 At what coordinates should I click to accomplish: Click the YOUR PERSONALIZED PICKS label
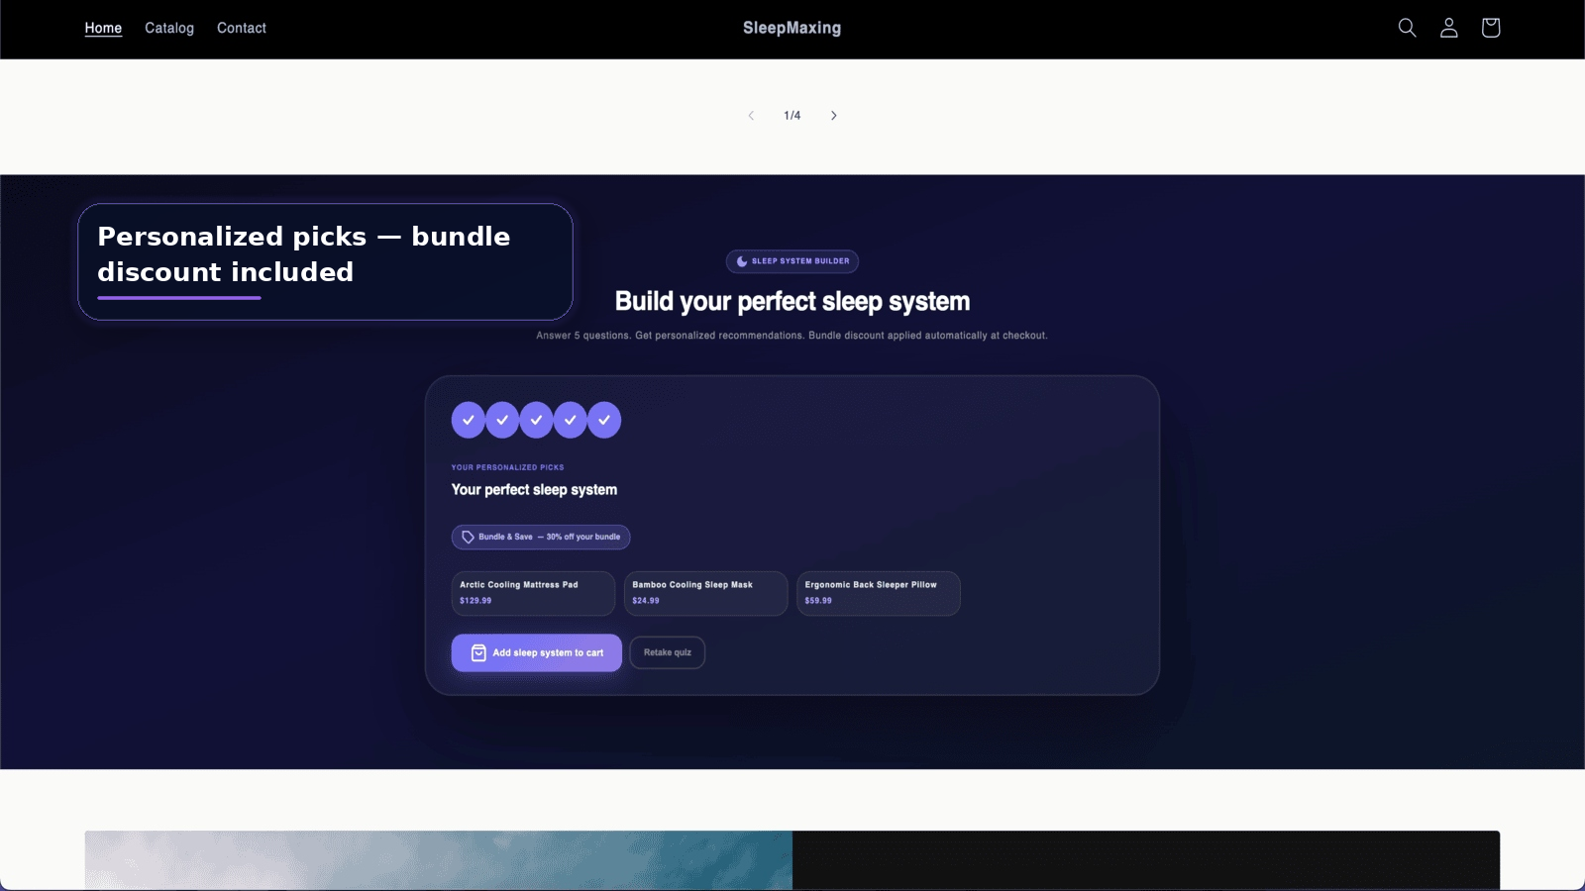tap(507, 467)
